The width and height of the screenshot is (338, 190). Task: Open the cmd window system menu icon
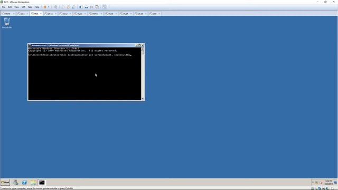tap(30, 45)
